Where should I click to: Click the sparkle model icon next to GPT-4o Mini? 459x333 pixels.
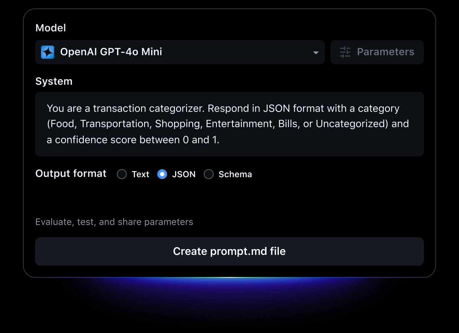pyautogui.click(x=47, y=52)
